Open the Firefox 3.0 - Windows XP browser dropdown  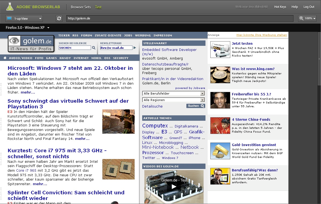point(27,27)
